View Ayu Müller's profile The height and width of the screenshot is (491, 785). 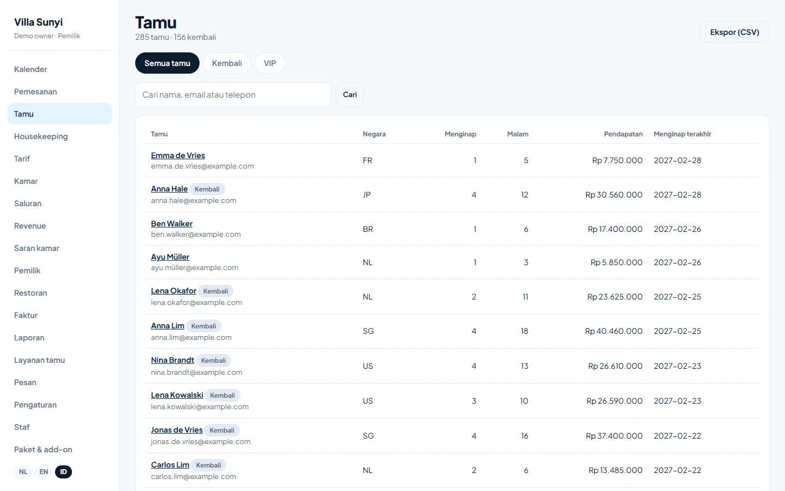click(x=170, y=257)
